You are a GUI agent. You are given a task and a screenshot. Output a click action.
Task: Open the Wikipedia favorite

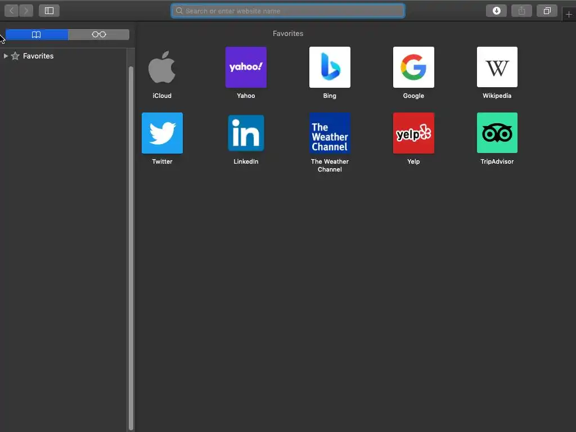[x=497, y=67]
